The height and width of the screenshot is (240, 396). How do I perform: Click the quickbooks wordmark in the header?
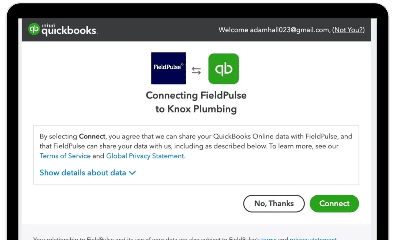(69, 30)
